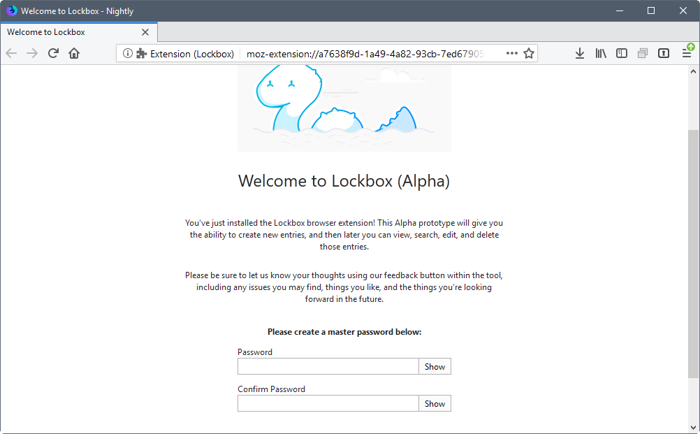
Task: Show the Confirm Password text
Action: [x=435, y=403]
